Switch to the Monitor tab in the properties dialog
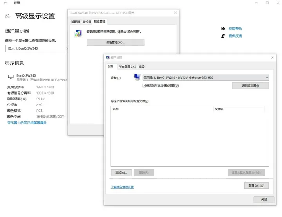Screen dimensions: 282x217 click(87, 22)
